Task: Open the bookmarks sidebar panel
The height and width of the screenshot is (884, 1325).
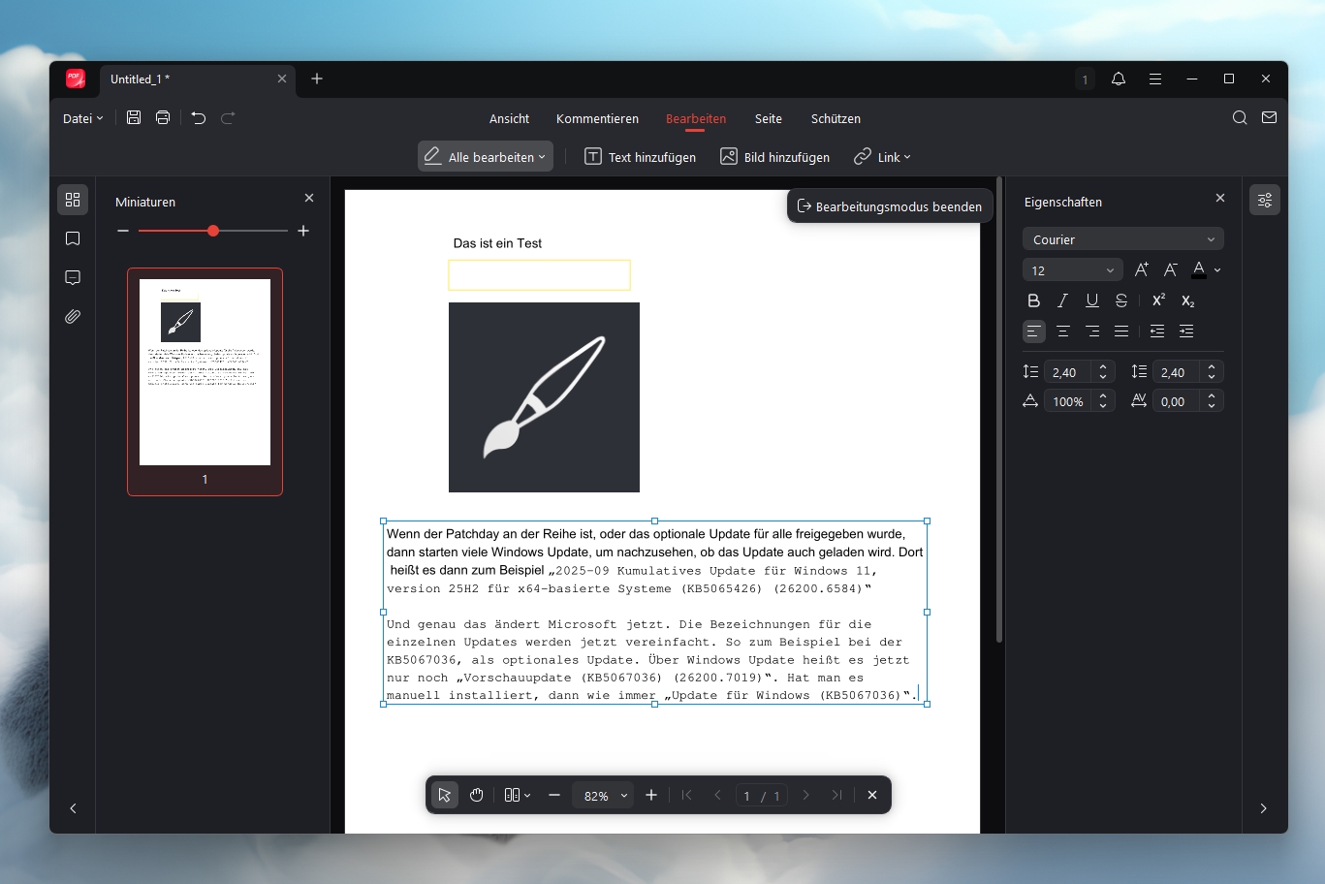Action: tap(73, 238)
